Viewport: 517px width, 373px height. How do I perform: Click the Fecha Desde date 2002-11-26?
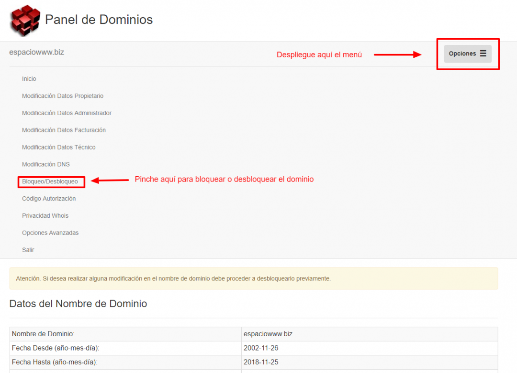(260, 348)
